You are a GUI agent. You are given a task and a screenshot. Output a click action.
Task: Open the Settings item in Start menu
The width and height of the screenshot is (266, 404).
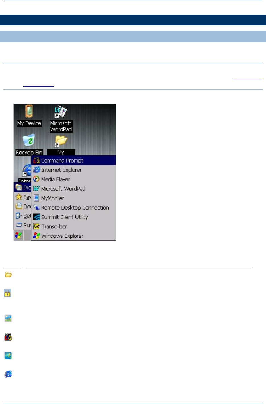[22, 216]
